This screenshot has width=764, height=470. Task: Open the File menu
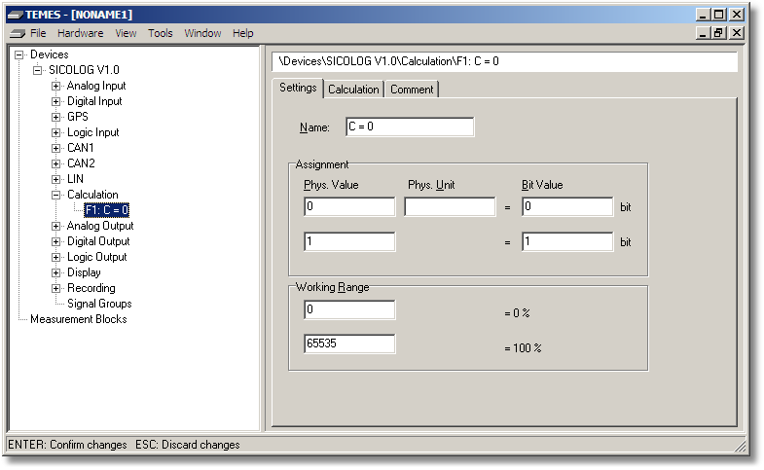(38, 33)
